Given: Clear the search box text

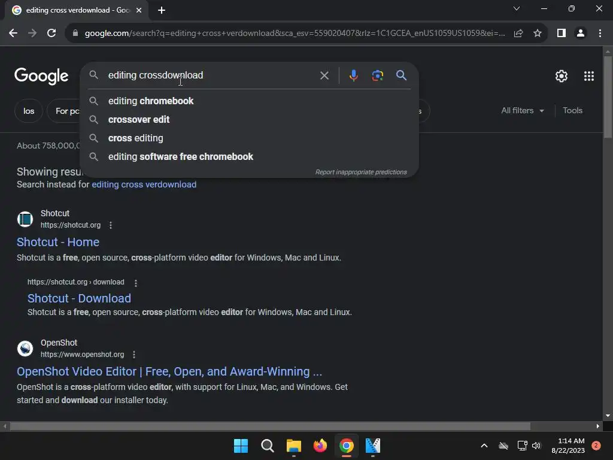Looking at the screenshot, I should click(324, 75).
